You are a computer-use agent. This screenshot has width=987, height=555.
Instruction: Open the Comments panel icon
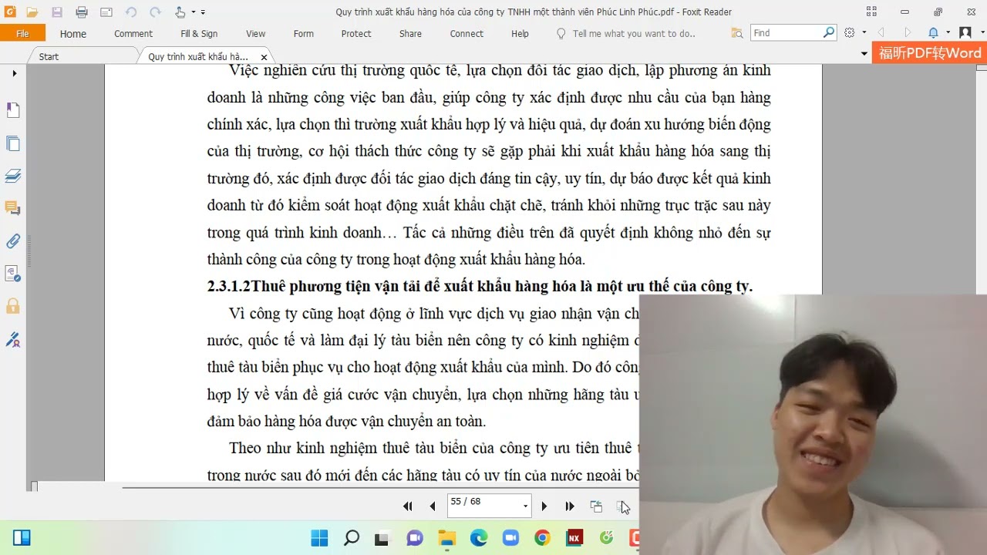[x=13, y=208]
